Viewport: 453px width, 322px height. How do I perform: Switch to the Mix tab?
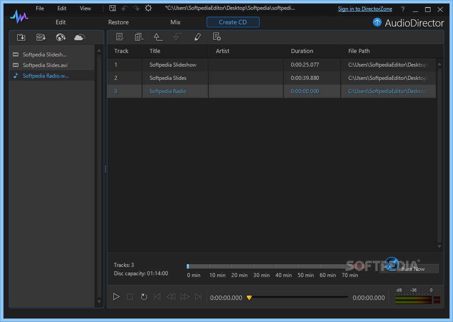175,22
